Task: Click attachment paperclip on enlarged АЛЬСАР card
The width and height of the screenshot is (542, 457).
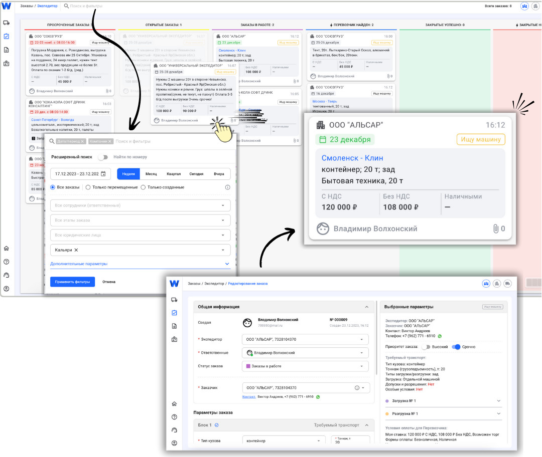Action: pyautogui.click(x=496, y=228)
